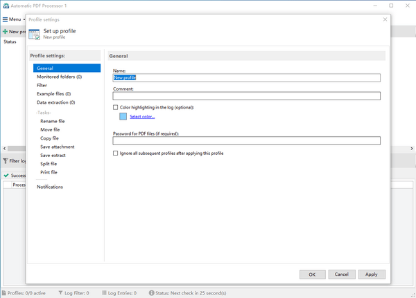Viewport: 416px width, 298px height.
Task: Click the Filter log funnel icon
Action: 6,161
